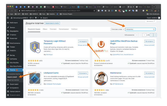The width and height of the screenshot is (167, 106).
Task: Open the MORKVA bookmarks folder
Action: coord(34,14)
